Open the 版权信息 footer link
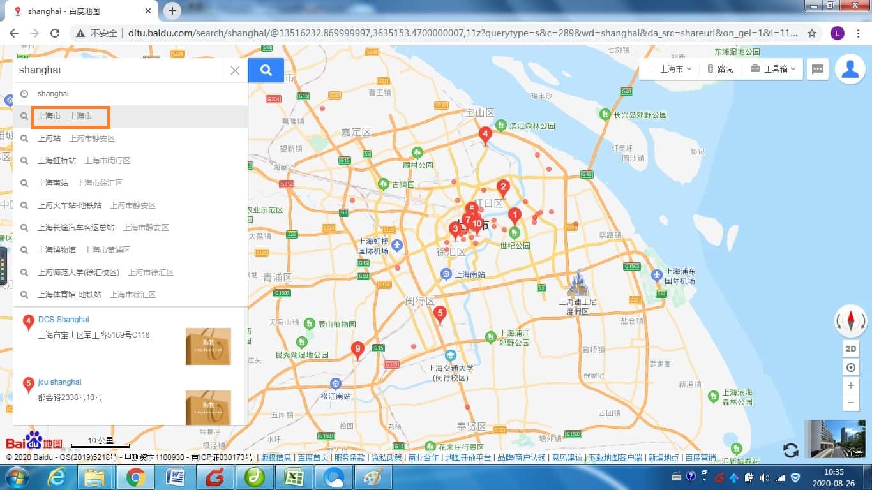 tap(276, 457)
